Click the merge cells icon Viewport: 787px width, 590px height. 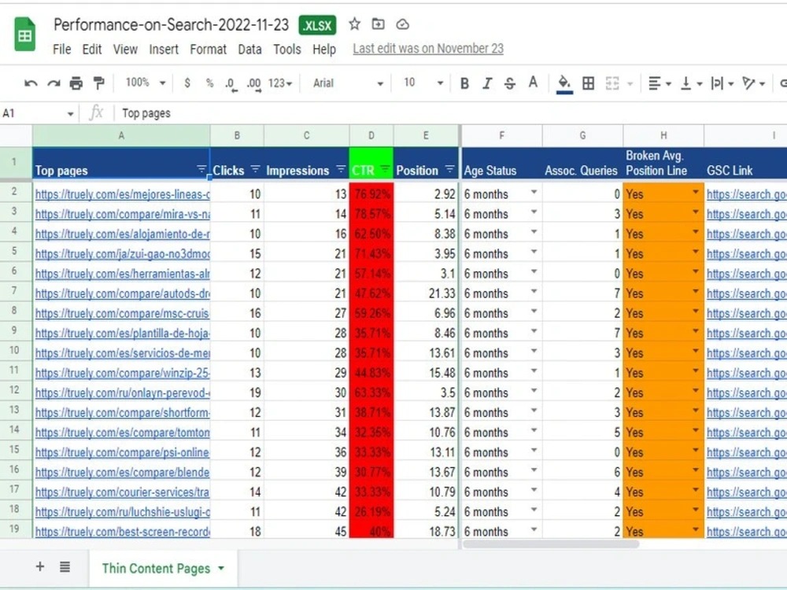[x=612, y=83]
